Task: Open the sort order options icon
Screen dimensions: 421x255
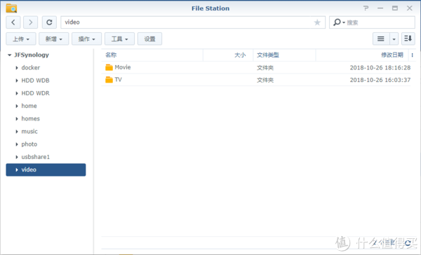Action: (x=408, y=39)
